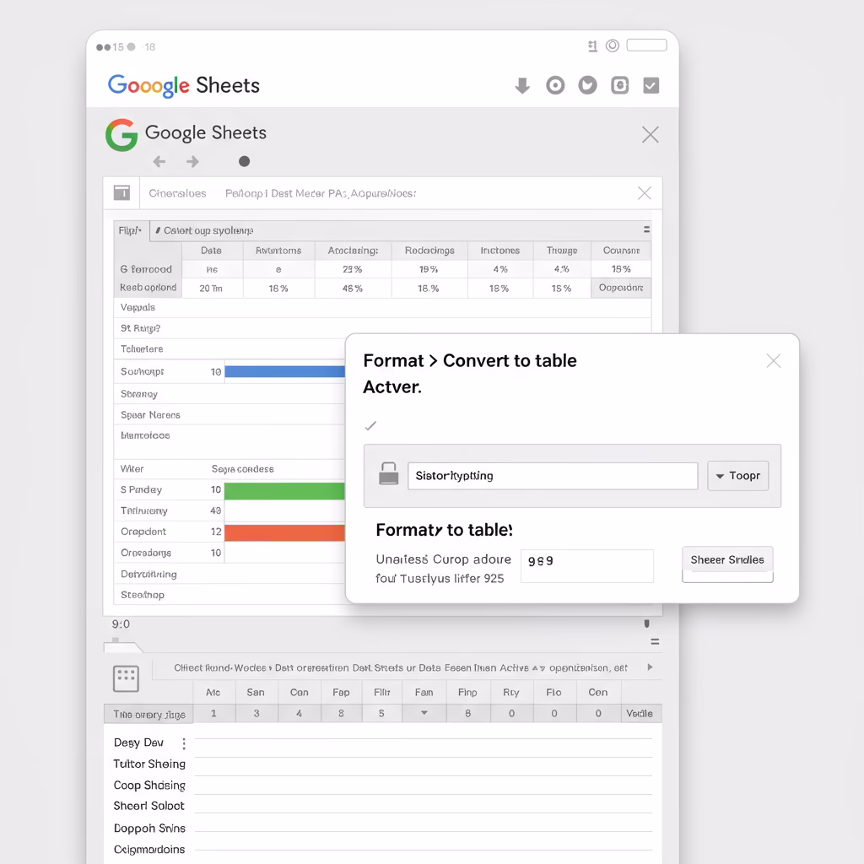Open the Cineralues tab

(177, 193)
